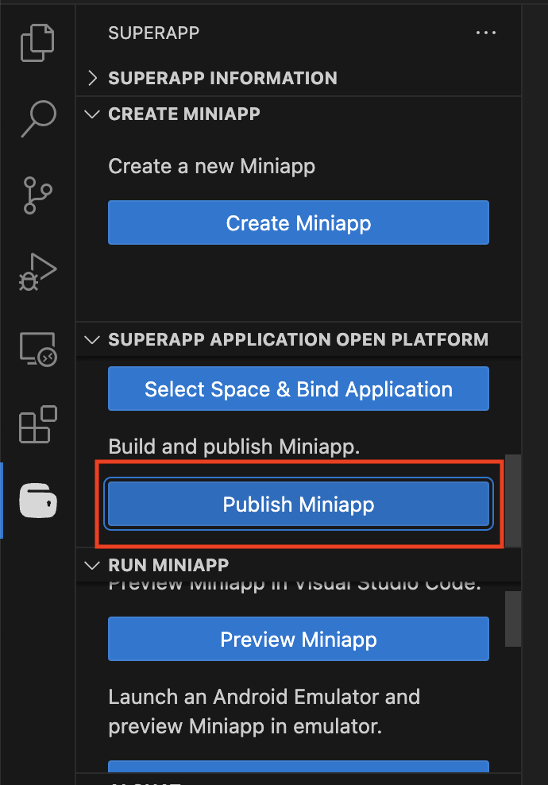Click the Open Platform section scrollbar
The height and width of the screenshot is (785, 548).
pyautogui.click(x=513, y=501)
